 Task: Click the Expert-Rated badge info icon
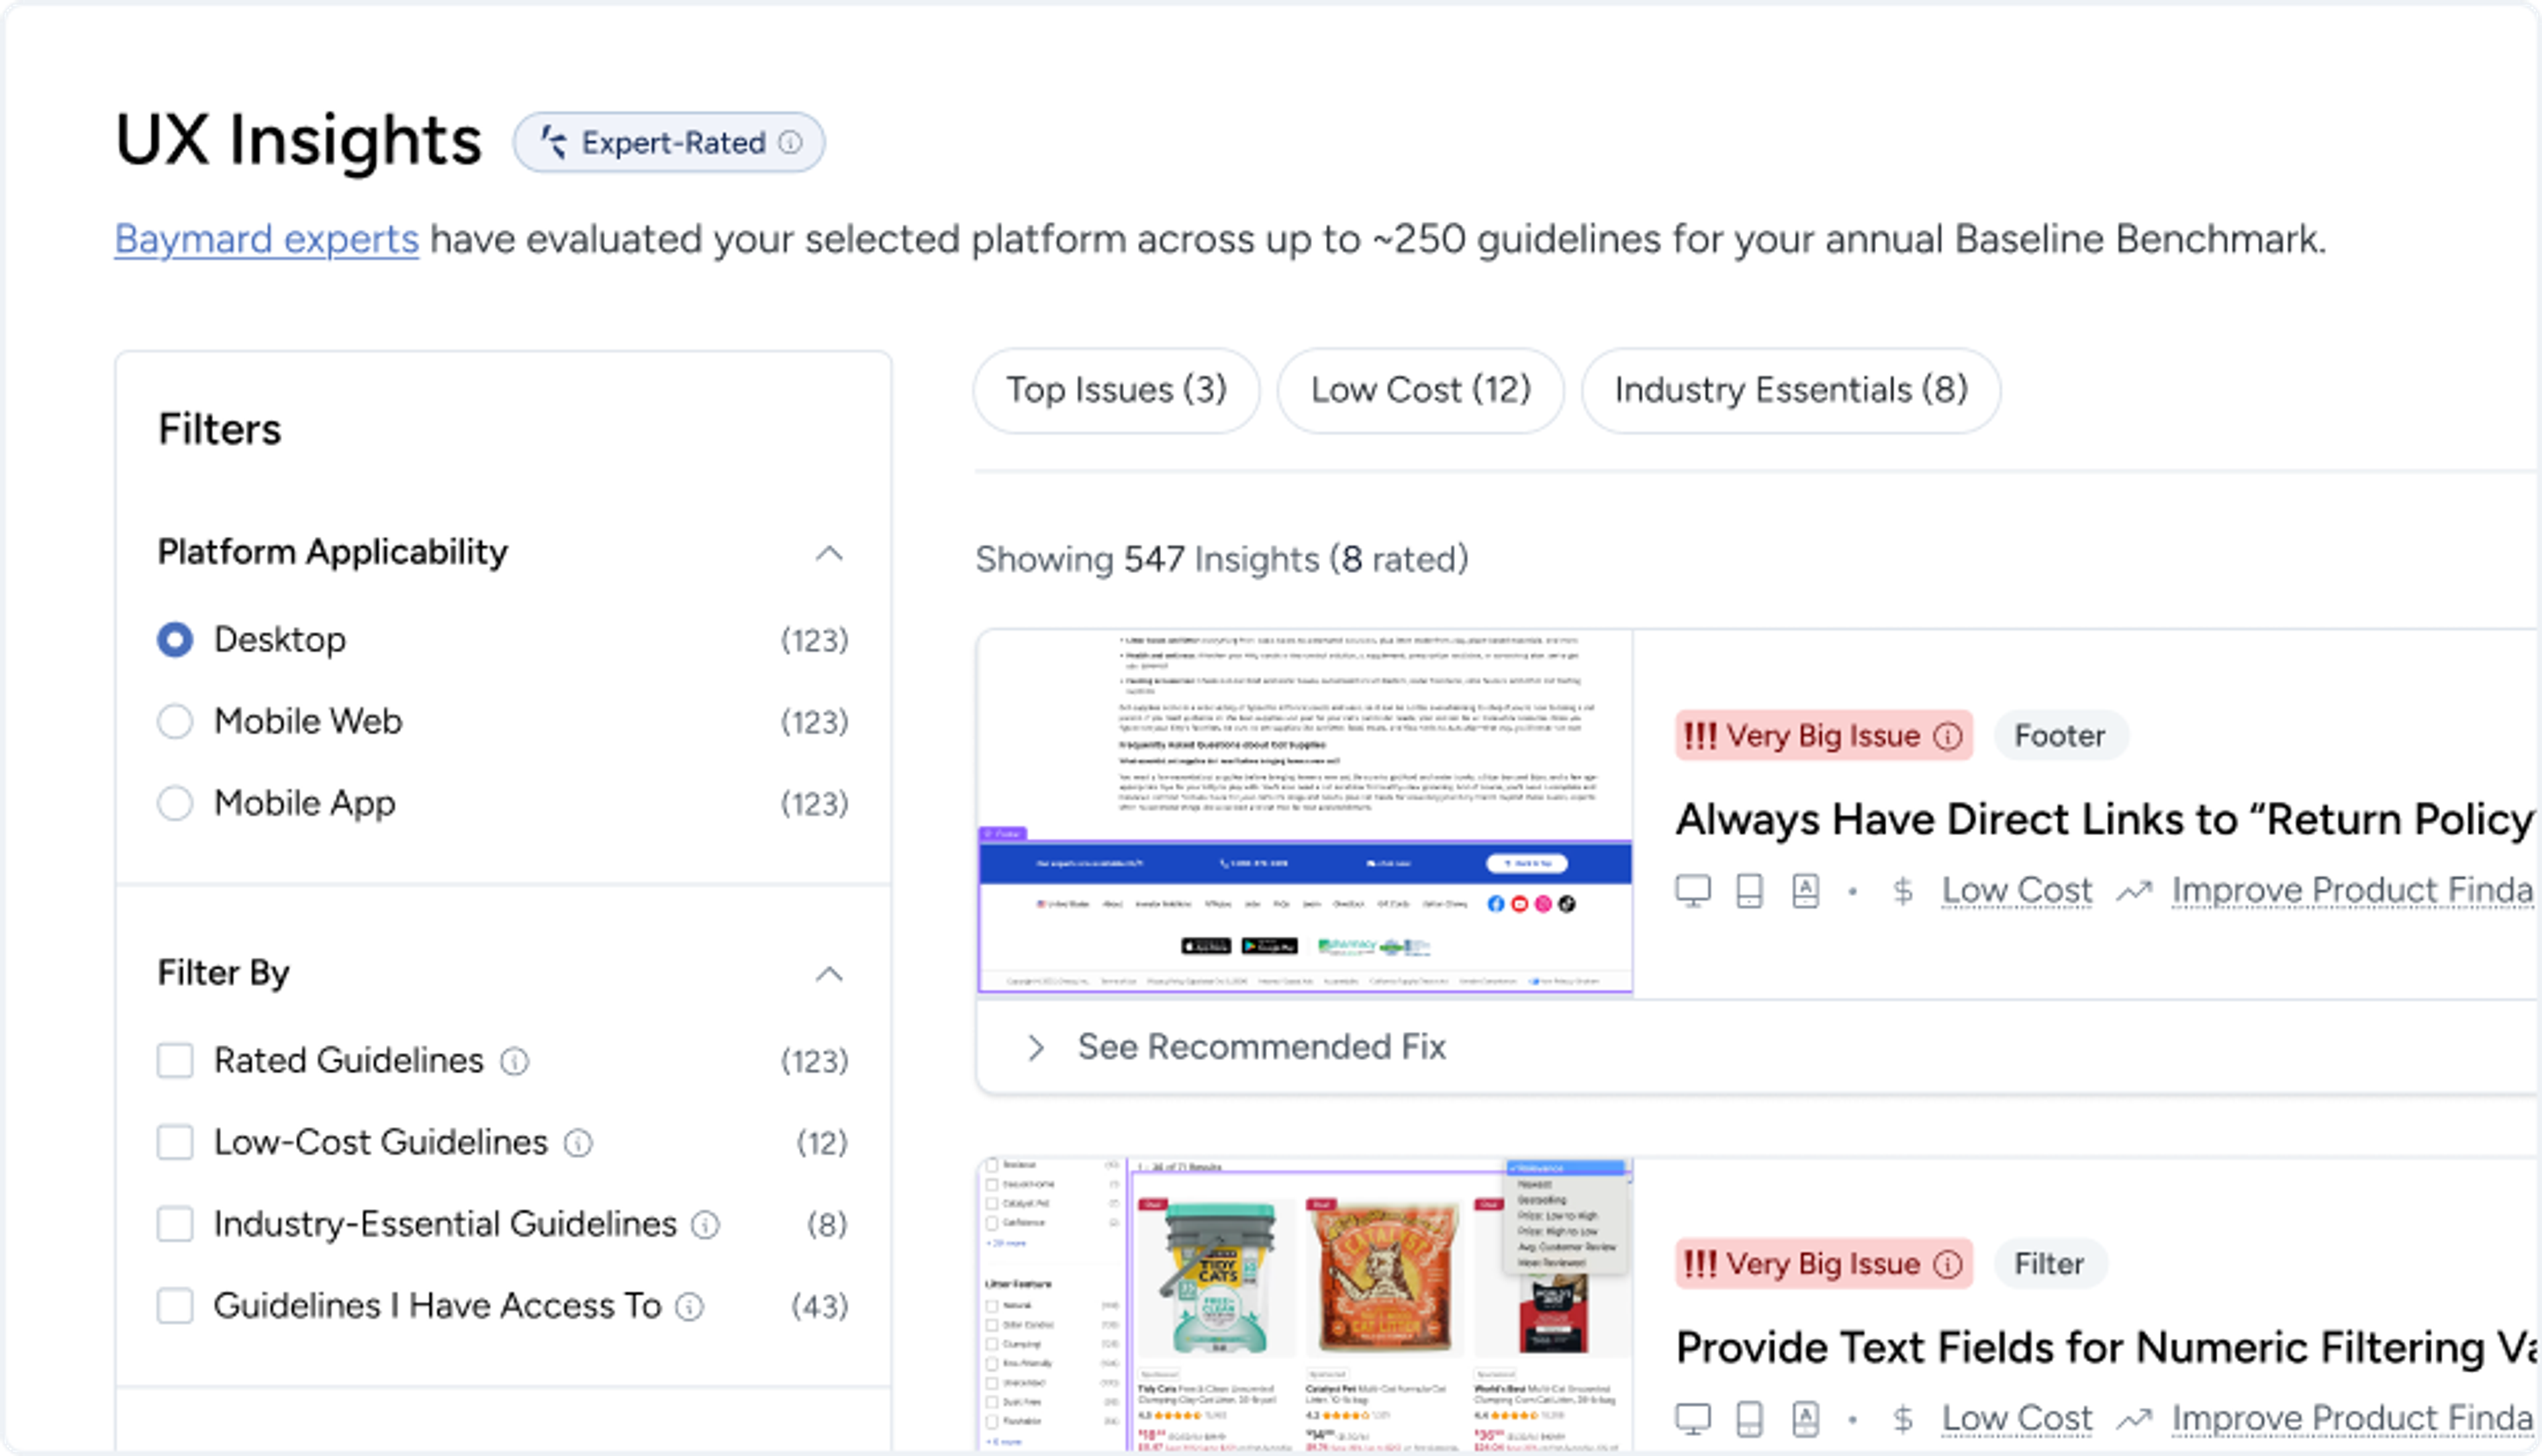click(x=790, y=143)
